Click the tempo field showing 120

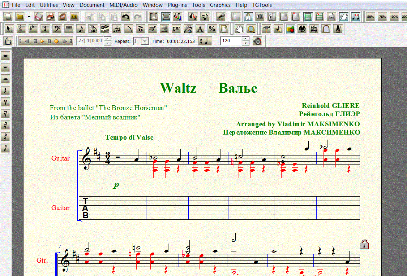pyautogui.click(x=231, y=41)
